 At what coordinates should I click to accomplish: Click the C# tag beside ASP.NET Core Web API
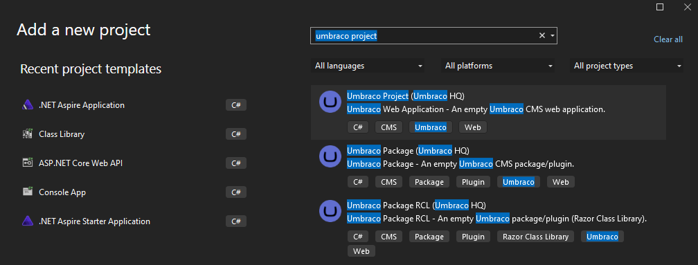pyautogui.click(x=236, y=163)
